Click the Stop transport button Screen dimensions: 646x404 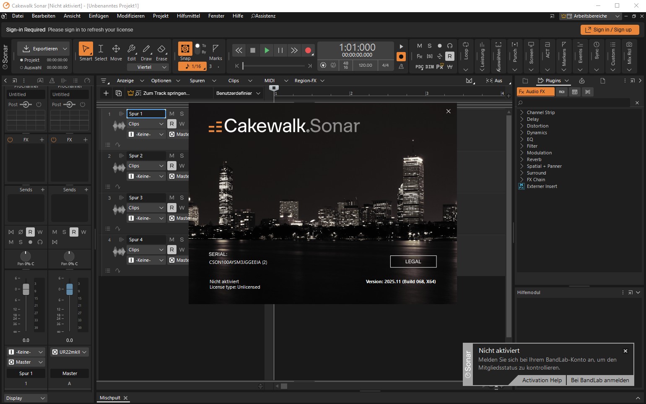[253, 50]
